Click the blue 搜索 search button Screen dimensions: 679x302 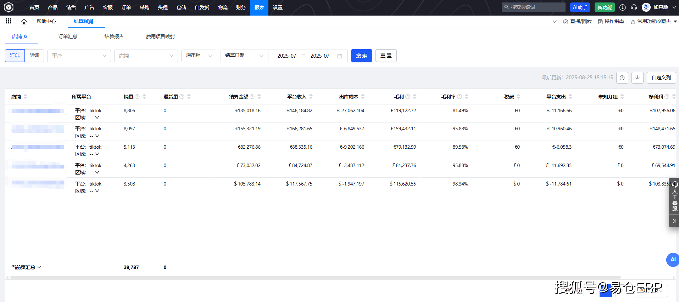[361, 56]
